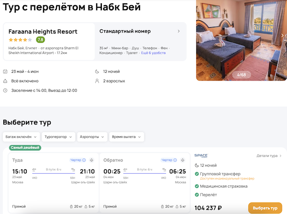Click the info icon on the Обратно Чартер badge
The height and width of the screenshot is (214, 287).
pos(177,160)
